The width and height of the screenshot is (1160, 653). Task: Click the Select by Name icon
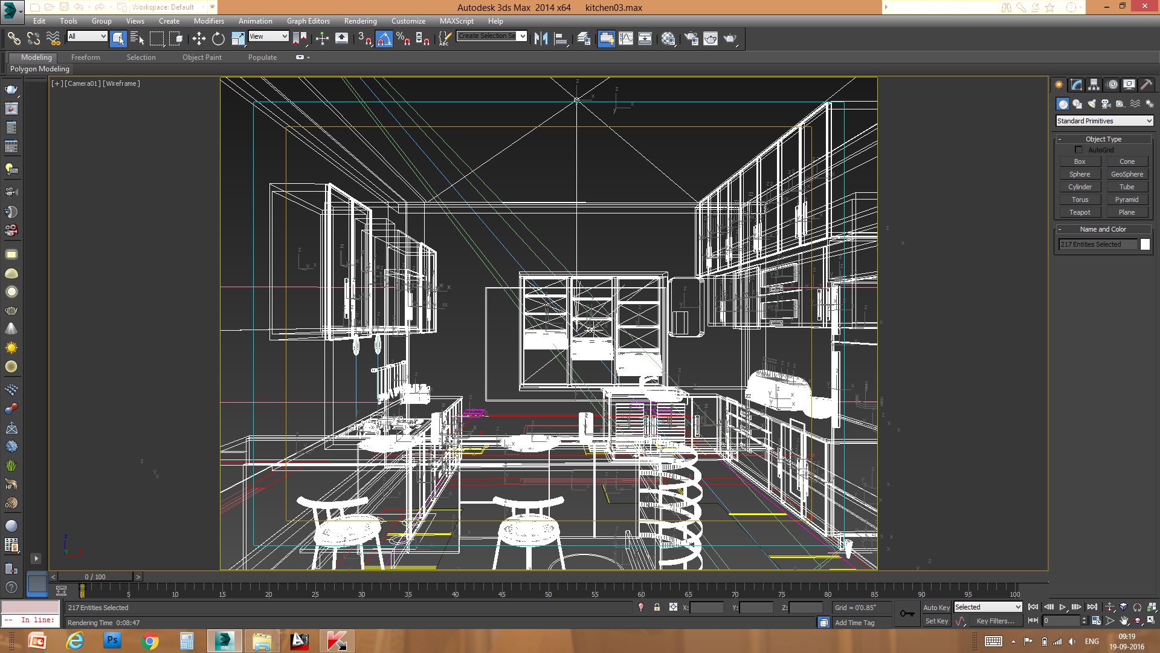[x=137, y=39]
